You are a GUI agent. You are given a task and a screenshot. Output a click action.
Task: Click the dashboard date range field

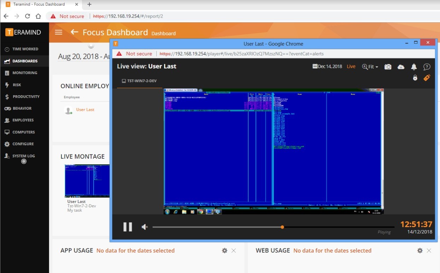pos(84,56)
